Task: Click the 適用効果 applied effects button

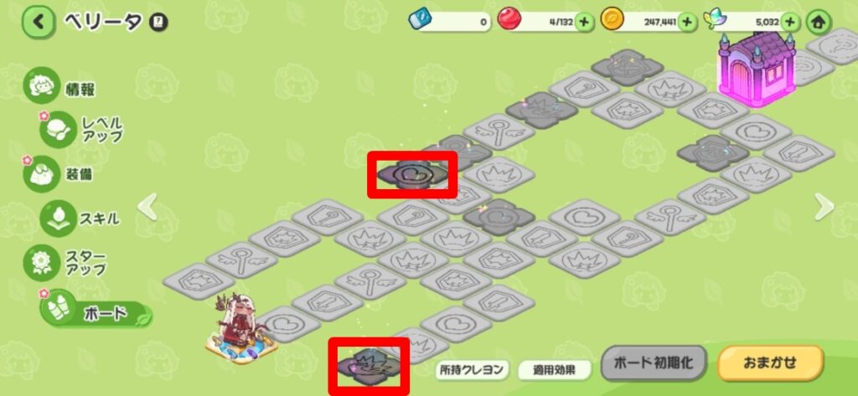Action: tap(555, 370)
